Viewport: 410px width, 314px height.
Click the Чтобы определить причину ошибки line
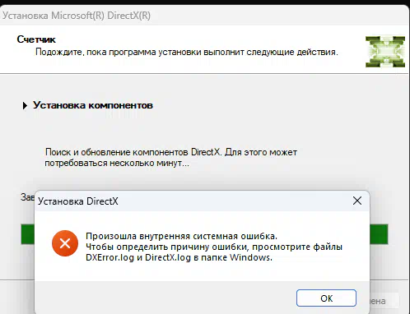[x=214, y=247]
